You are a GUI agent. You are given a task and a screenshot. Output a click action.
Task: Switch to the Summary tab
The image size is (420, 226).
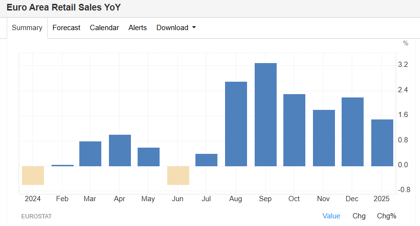click(x=27, y=28)
